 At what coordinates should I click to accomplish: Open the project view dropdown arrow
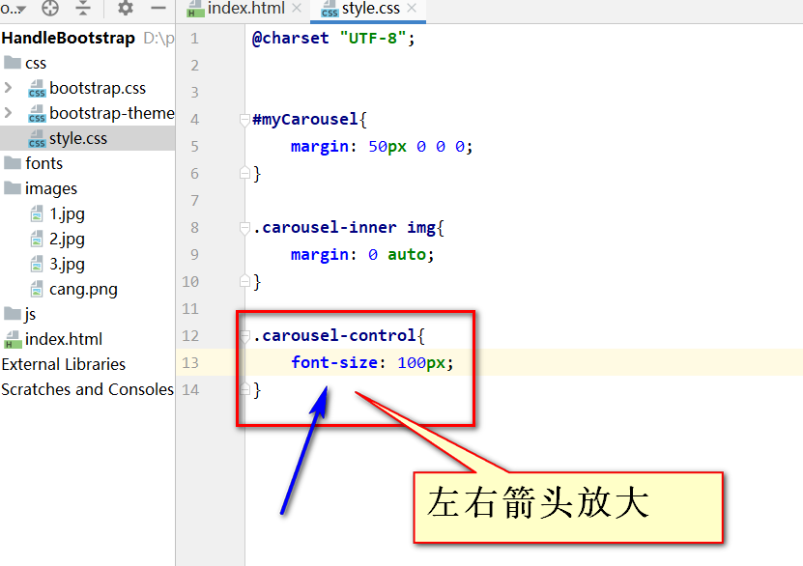click(x=21, y=10)
